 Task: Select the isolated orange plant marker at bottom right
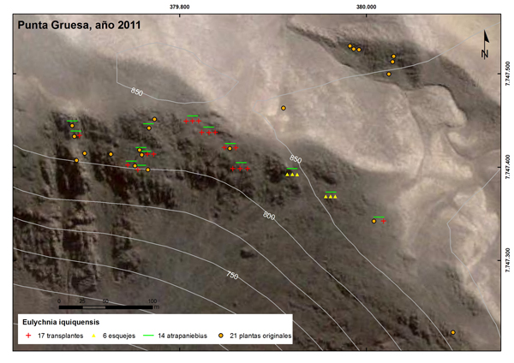(x=452, y=332)
